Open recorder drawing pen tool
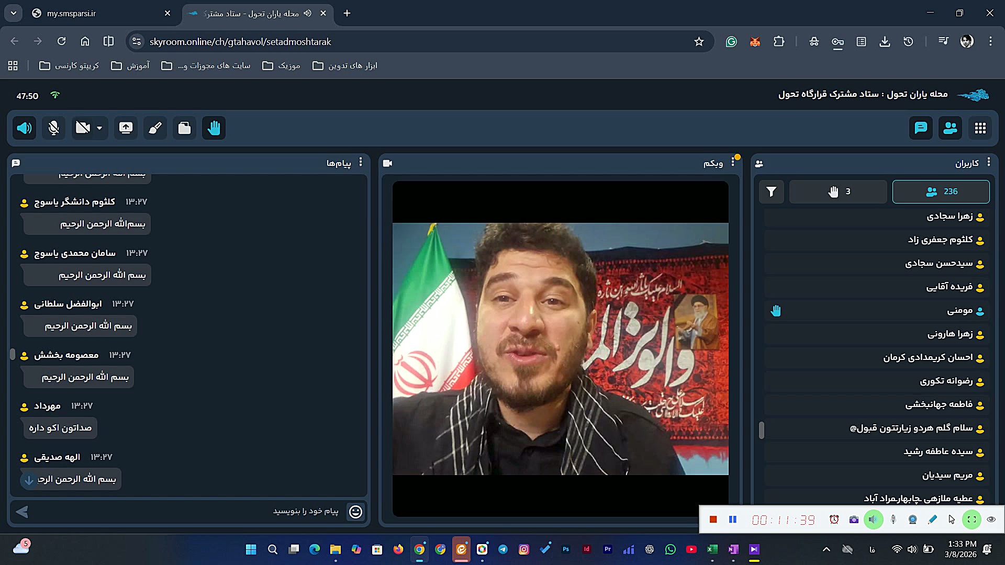This screenshot has height=565, width=1005. click(x=932, y=519)
